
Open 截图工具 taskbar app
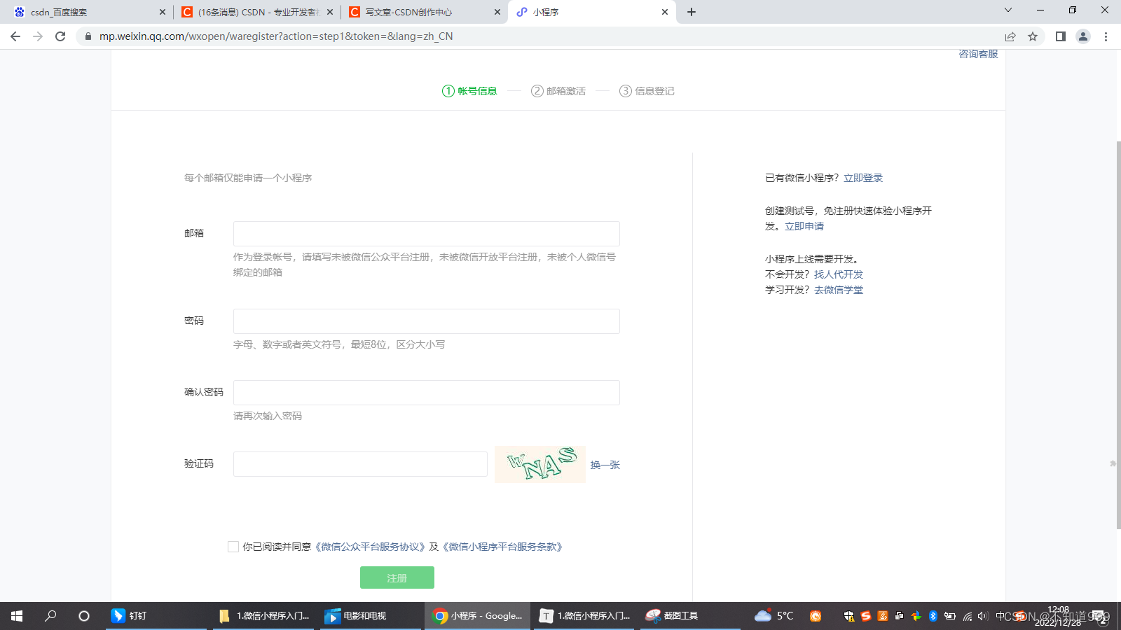click(x=690, y=616)
